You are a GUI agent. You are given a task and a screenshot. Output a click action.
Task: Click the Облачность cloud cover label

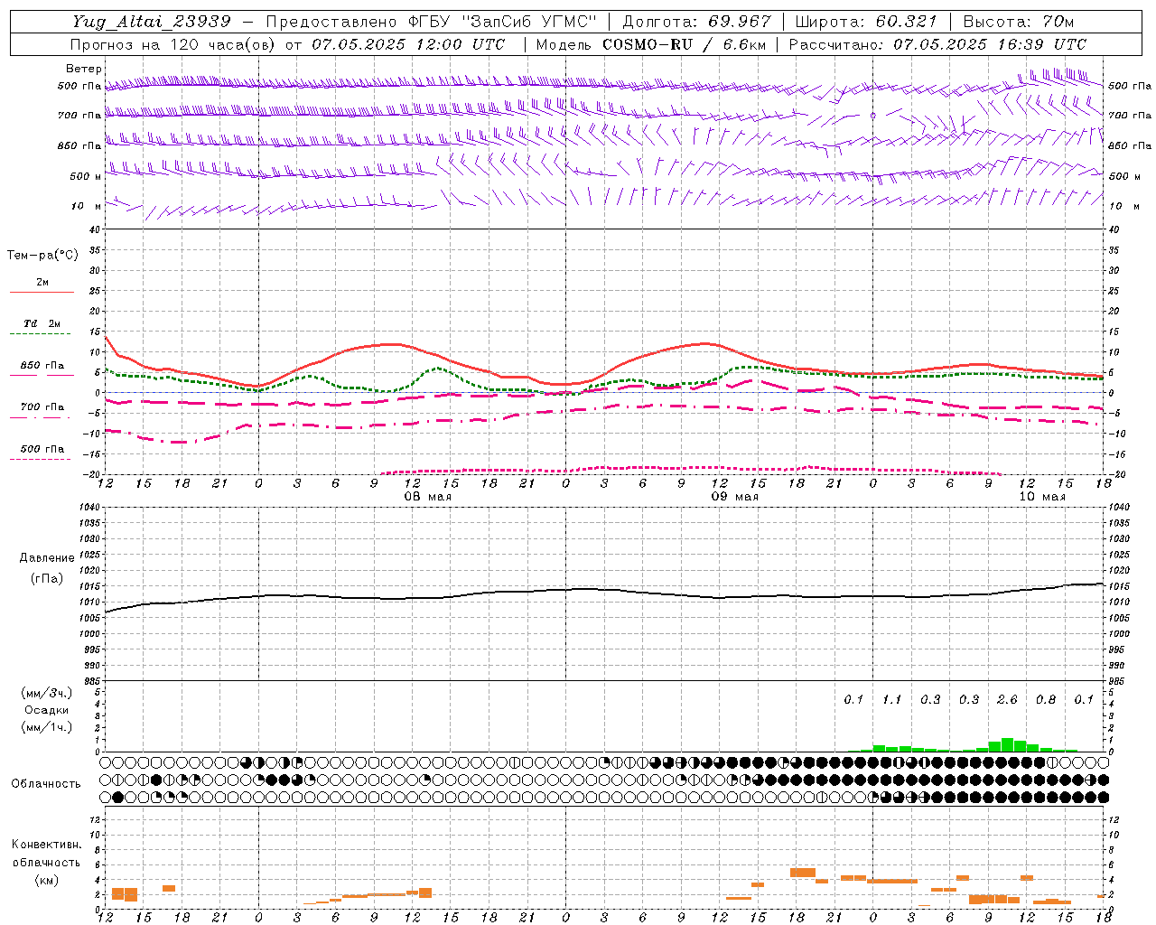pyautogui.click(x=46, y=783)
